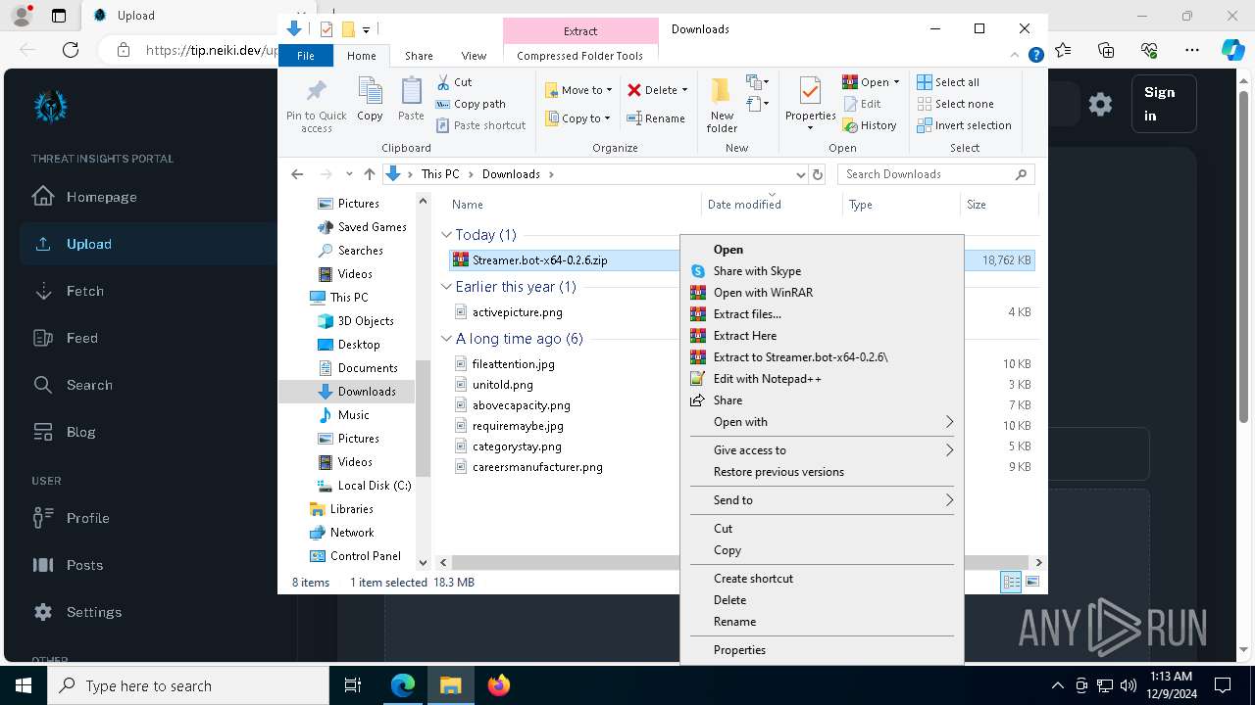Collapse the Today (1) group
The height and width of the screenshot is (705, 1255).
(x=447, y=235)
